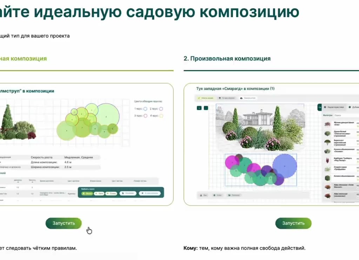359x260 pixels.
Task: Click the 'Медленная, Средняя' value
Action: [x=79, y=157]
